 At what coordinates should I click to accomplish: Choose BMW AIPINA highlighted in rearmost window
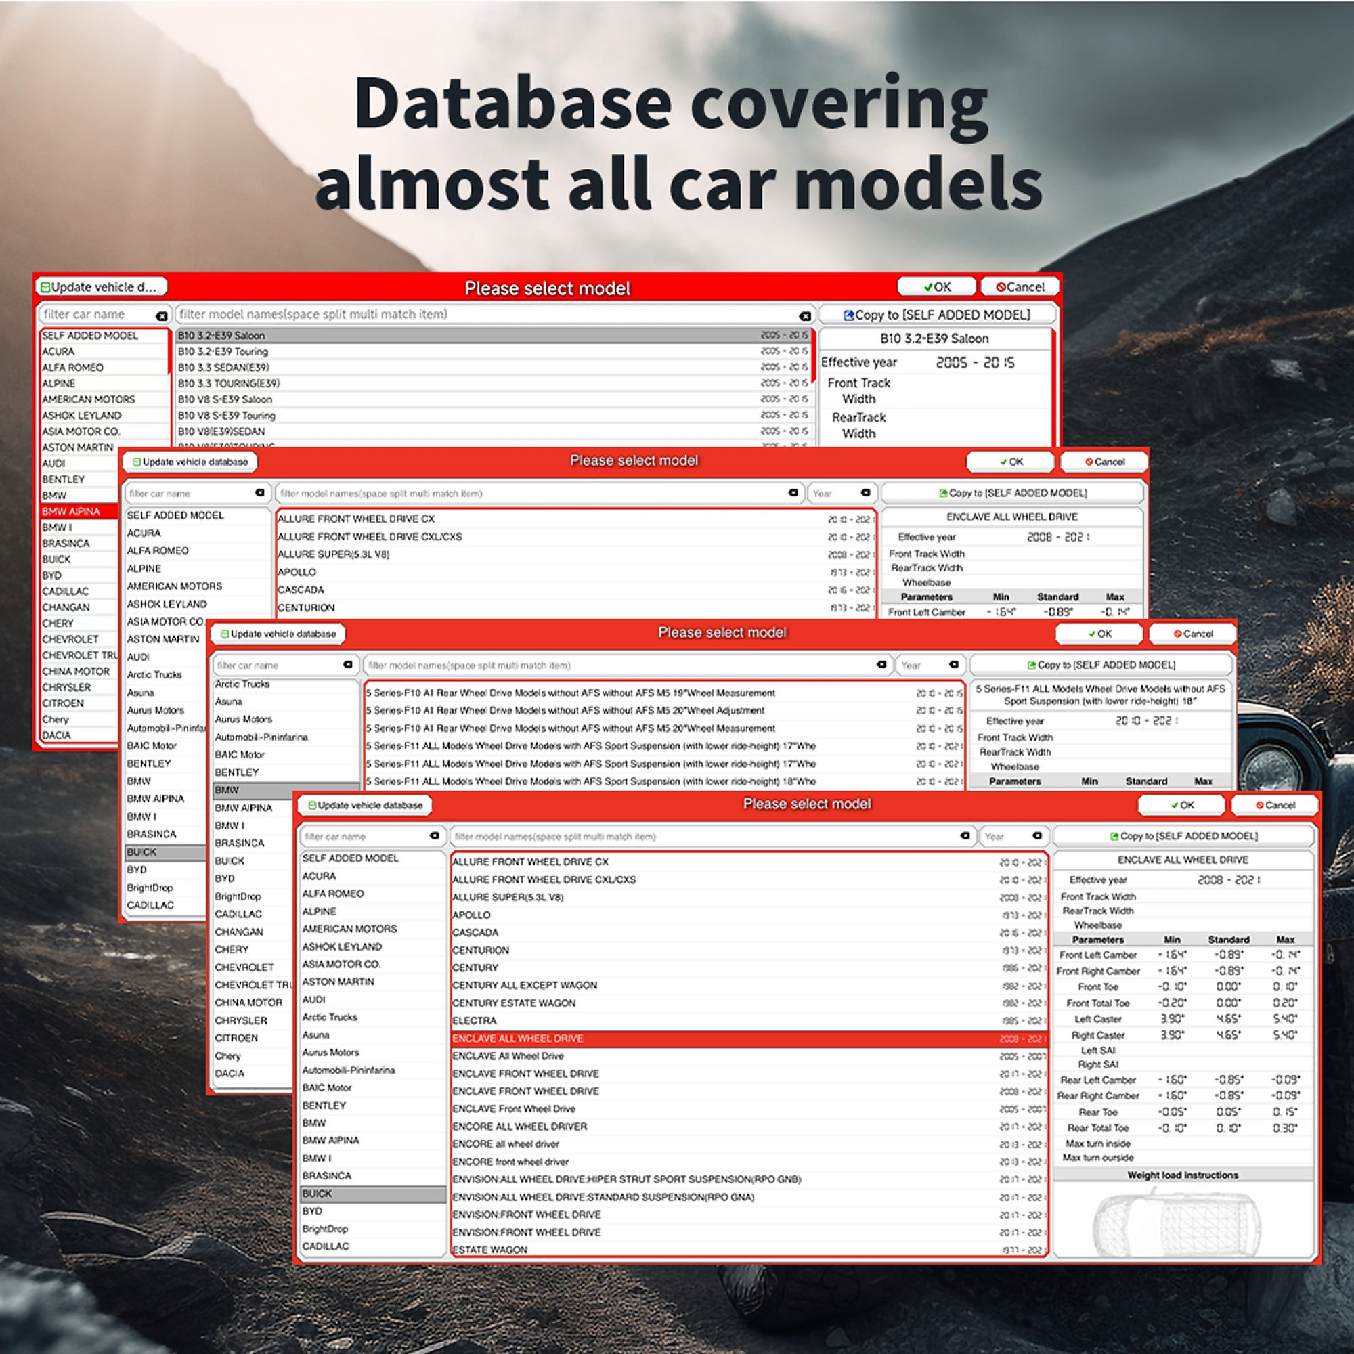(79, 511)
